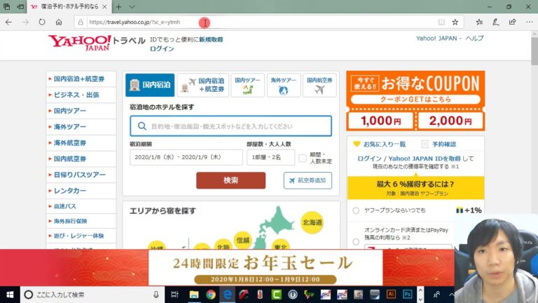Select the 信越 area bubble on map
538x303 pixels.
point(243,240)
